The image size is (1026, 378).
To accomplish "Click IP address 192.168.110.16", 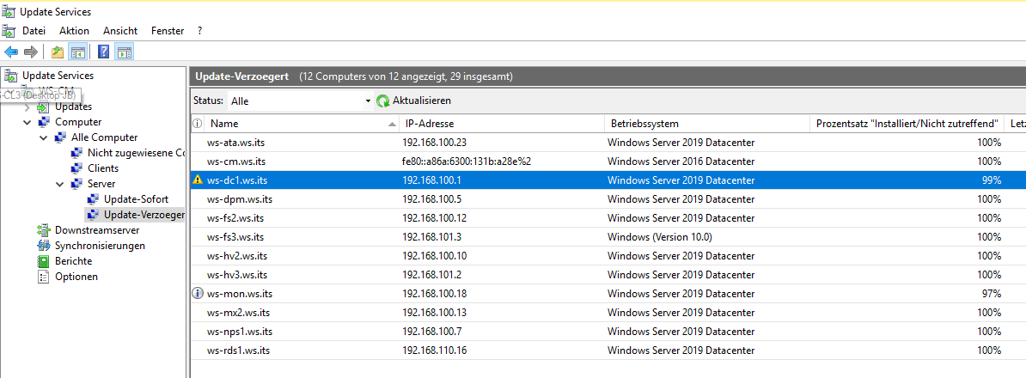I will (435, 351).
